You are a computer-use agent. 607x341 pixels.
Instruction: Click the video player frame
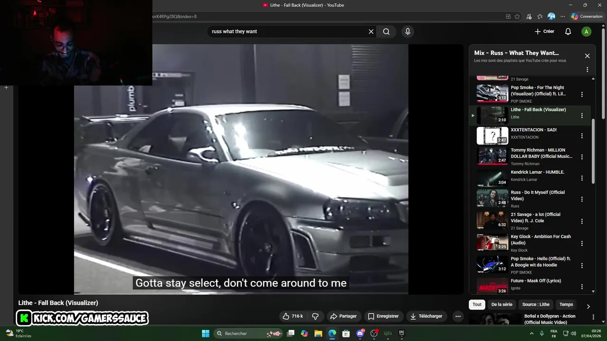tap(241, 169)
